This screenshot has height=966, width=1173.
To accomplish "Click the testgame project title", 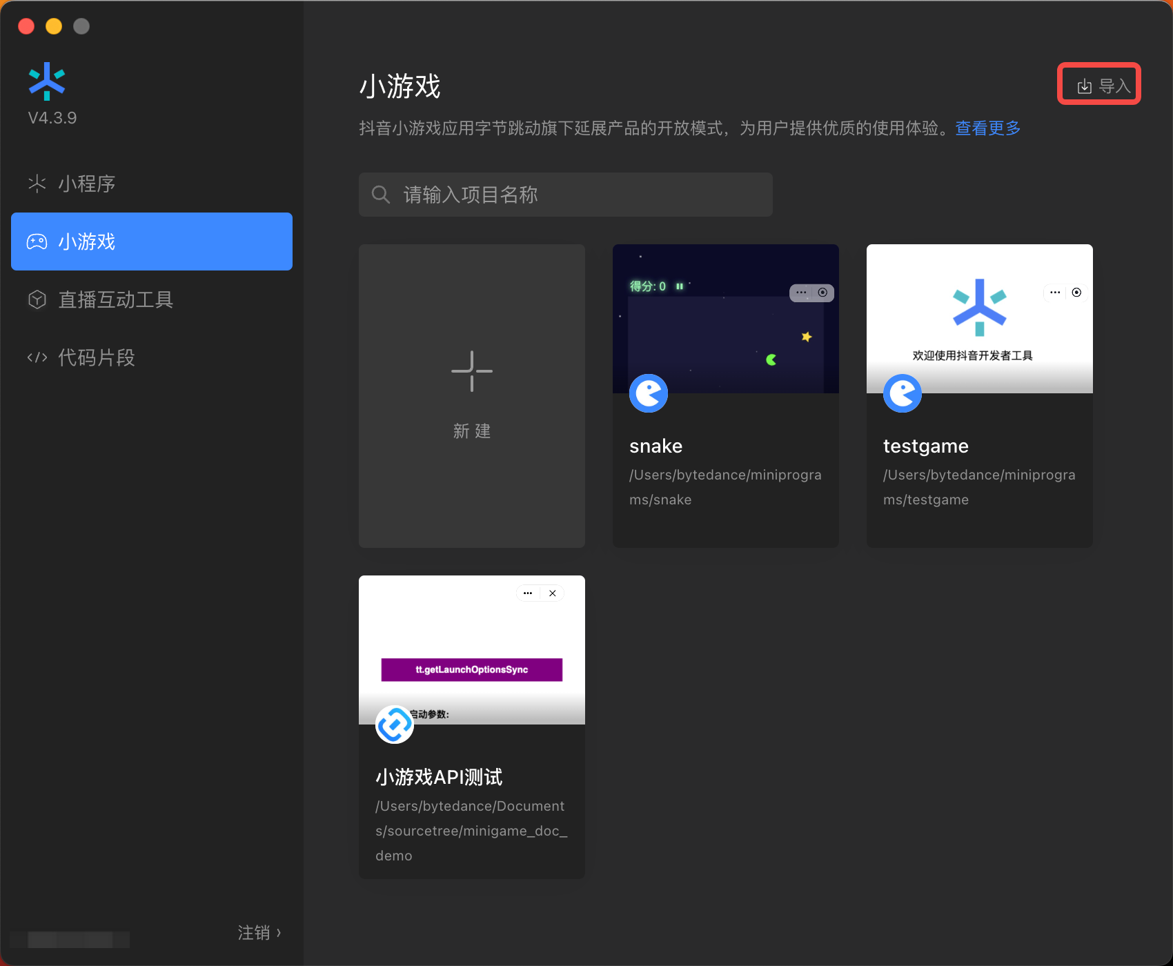I will click(926, 446).
